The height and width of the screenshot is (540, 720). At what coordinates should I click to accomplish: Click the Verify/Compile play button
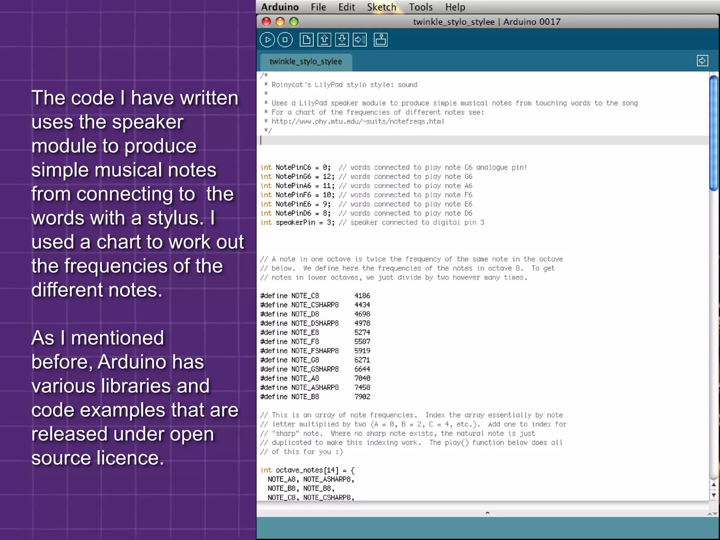pos(268,40)
